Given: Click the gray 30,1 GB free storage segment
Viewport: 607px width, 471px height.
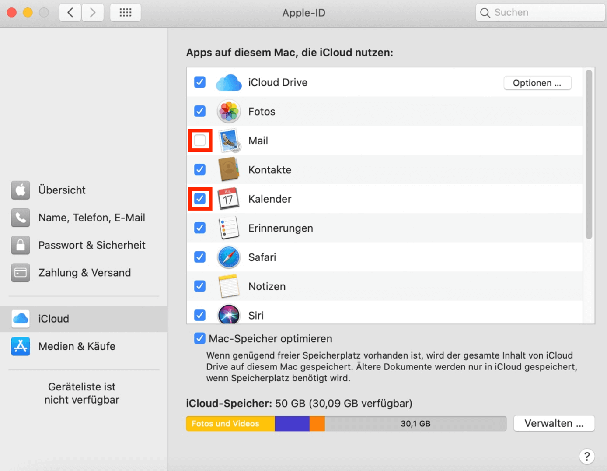Looking at the screenshot, I should 415,424.
